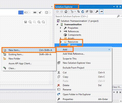Expand the Assets folder node
The image size is (122, 103).
tap(60, 38)
